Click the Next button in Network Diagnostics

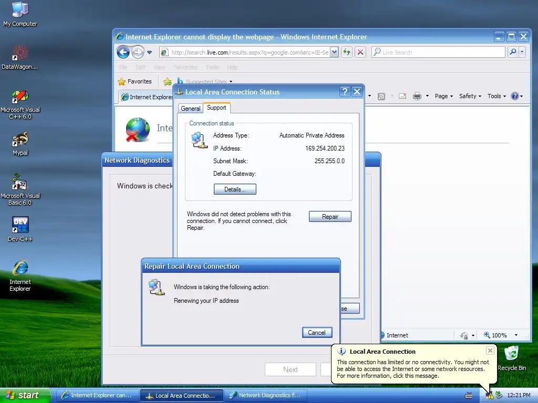pyautogui.click(x=290, y=369)
